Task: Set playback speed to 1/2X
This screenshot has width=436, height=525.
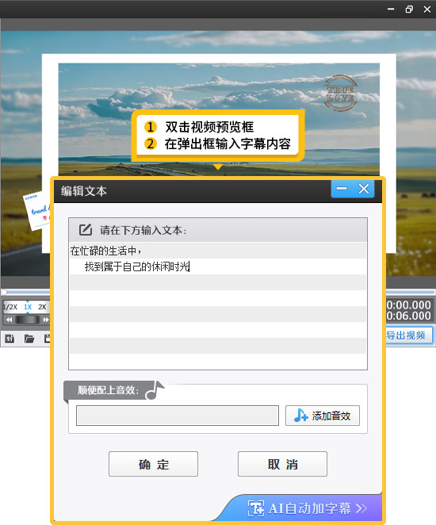Action: pos(10,307)
